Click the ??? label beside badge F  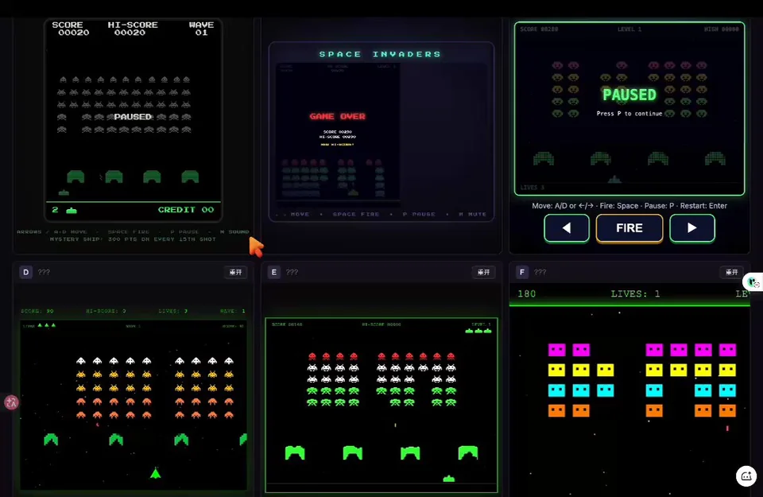click(540, 272)
